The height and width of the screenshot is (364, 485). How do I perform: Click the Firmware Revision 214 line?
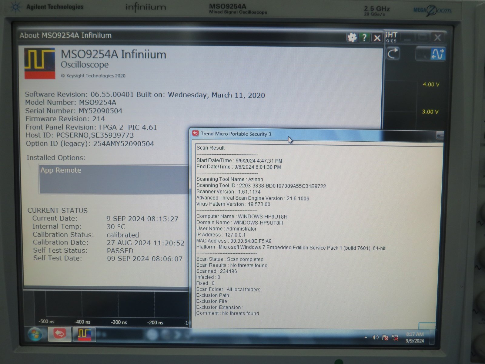click(65, 119)
